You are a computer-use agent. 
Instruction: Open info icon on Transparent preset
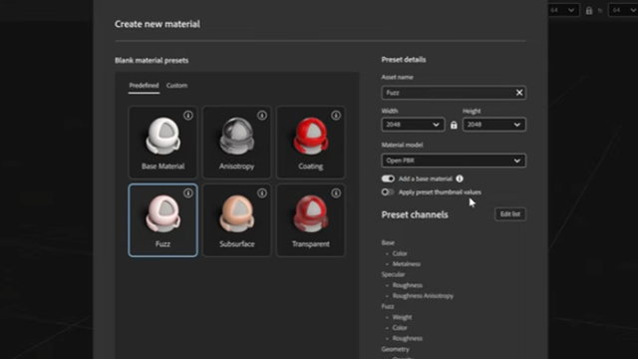[x=336, y=193]
